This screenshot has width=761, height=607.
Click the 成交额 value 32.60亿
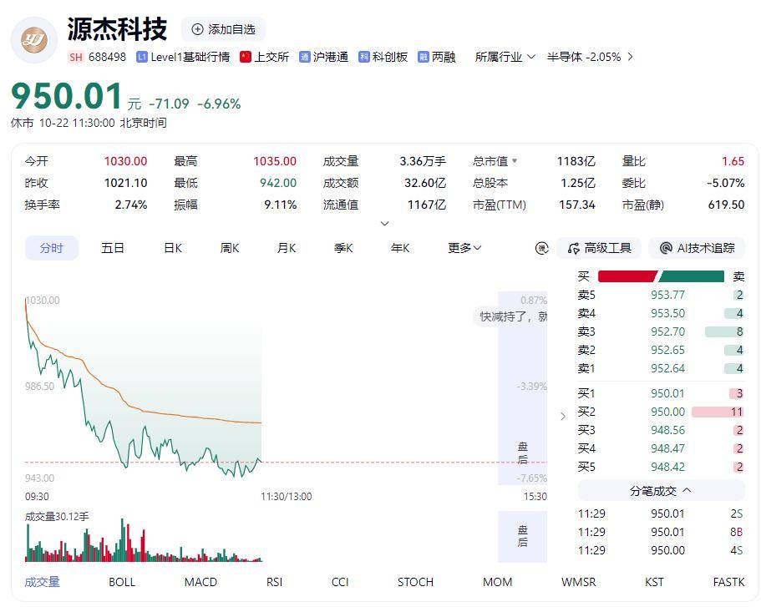click(x=425, y=183)
